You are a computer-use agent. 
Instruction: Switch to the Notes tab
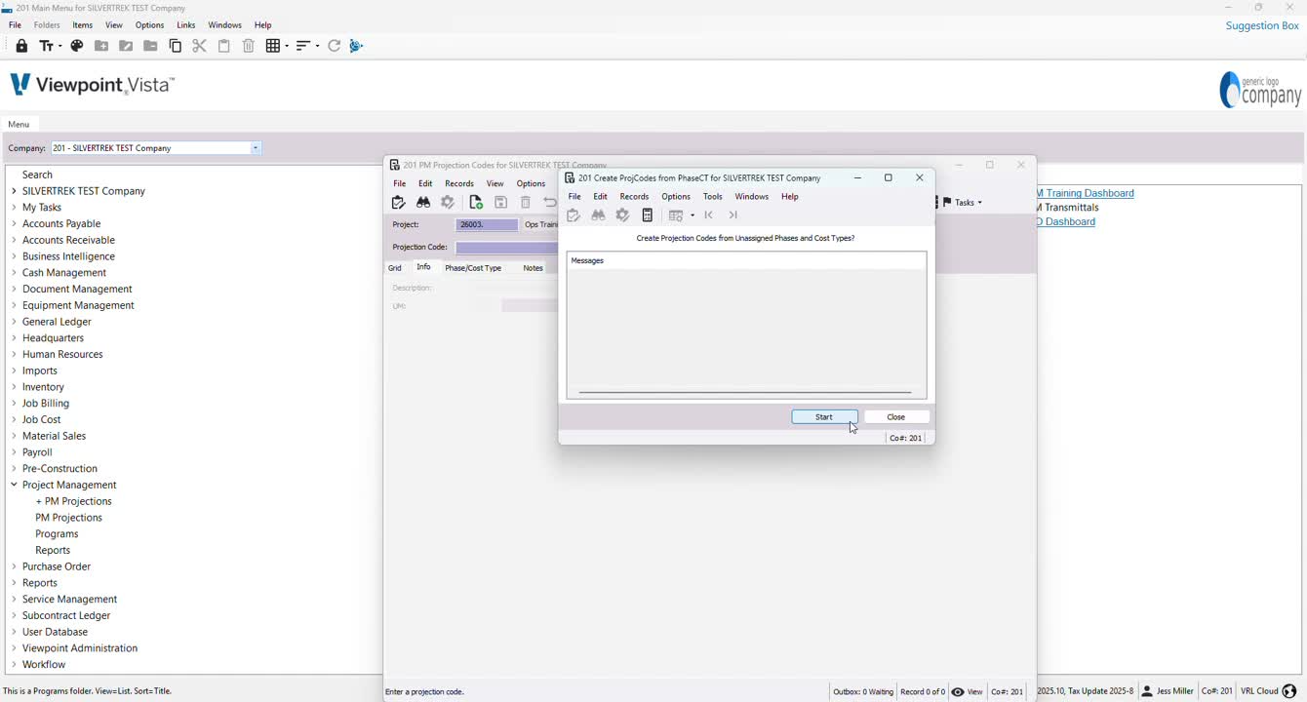[x=533, y=268]
